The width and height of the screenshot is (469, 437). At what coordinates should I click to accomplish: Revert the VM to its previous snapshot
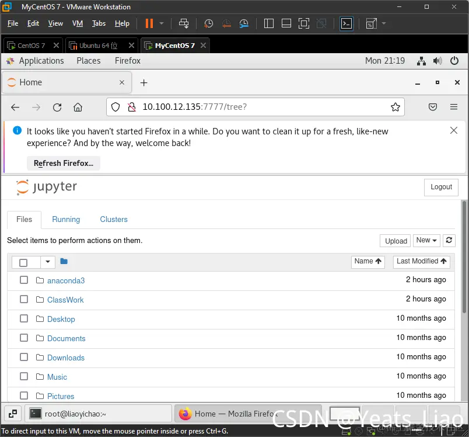(226, 23)
